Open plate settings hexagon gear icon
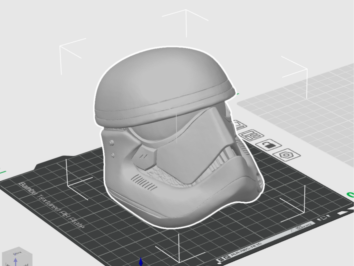 point(286,155)
